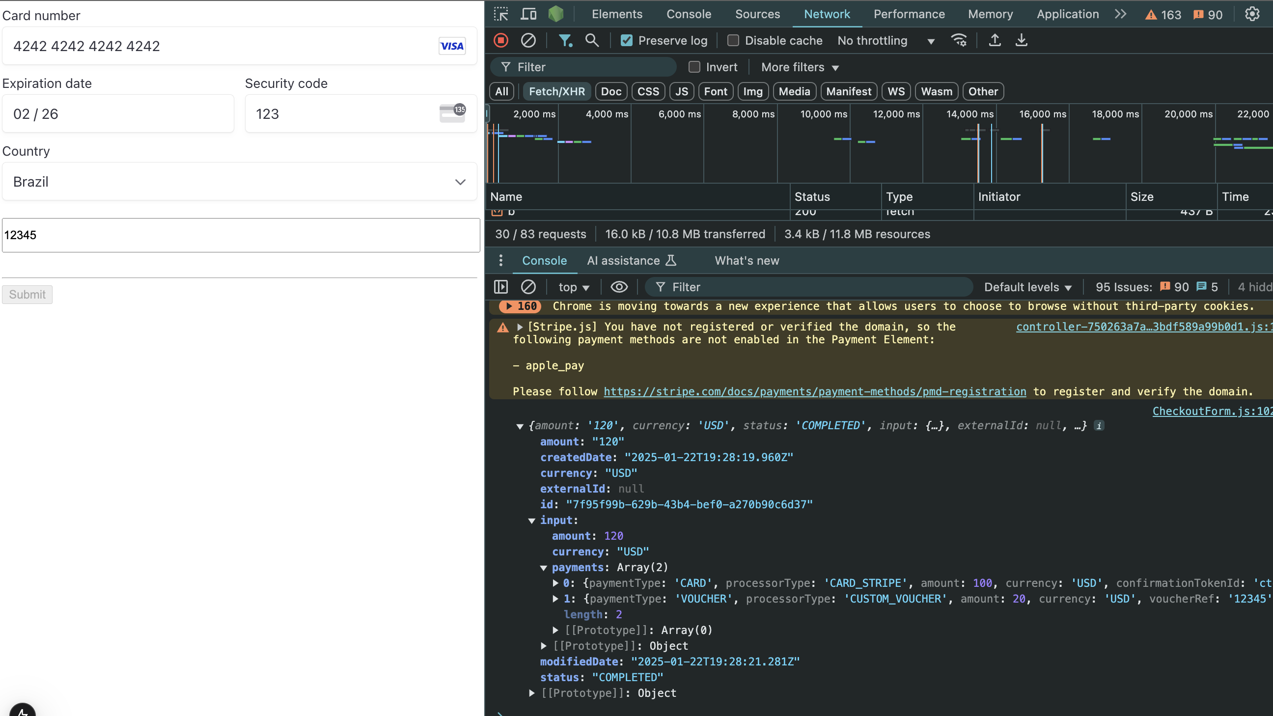Viewport: 1273px width, 716px height.
Task: Open the No throttling dropdown
Action: (x=886, y=41)
